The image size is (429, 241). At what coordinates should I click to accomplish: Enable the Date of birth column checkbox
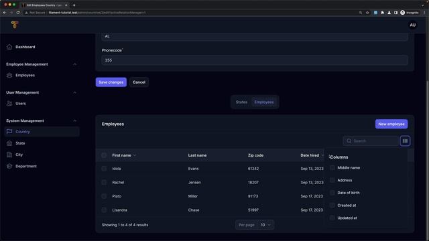332,193
